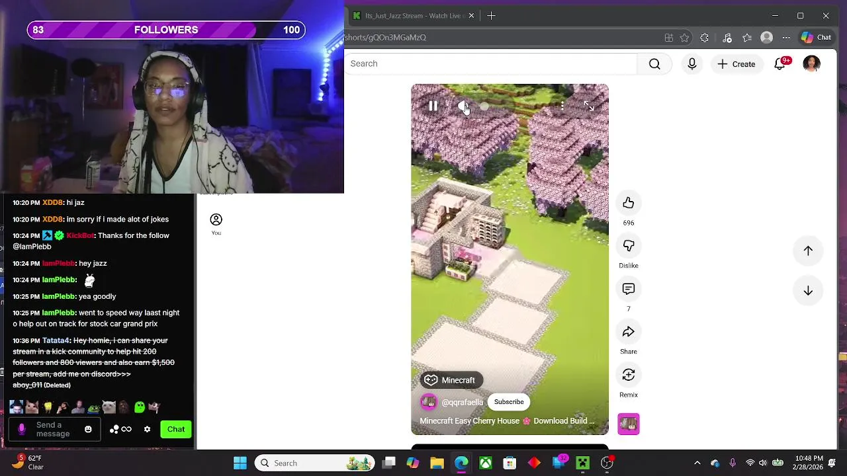
Task: Open Task View on the taskbar
Action: click(389, 463)
